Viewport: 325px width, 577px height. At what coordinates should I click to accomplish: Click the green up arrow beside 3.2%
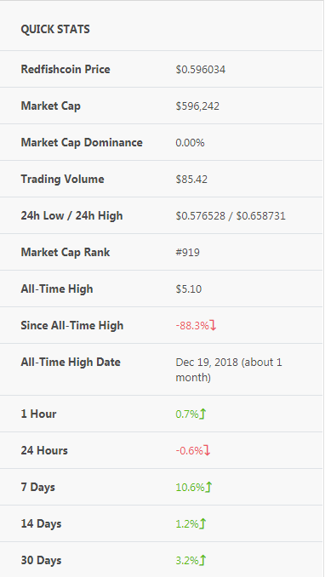point(202,561)
